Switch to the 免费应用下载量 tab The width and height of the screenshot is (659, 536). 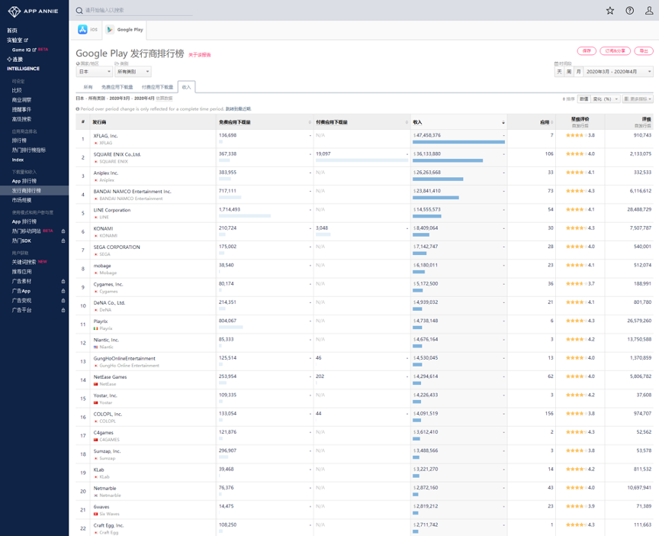click(117, 88)
